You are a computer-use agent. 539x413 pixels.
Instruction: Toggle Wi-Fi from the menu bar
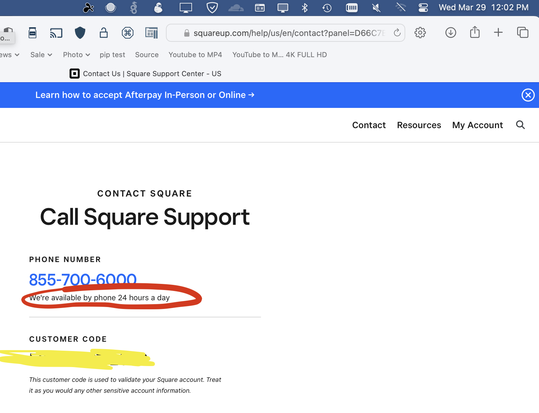(x=400, y=7)
